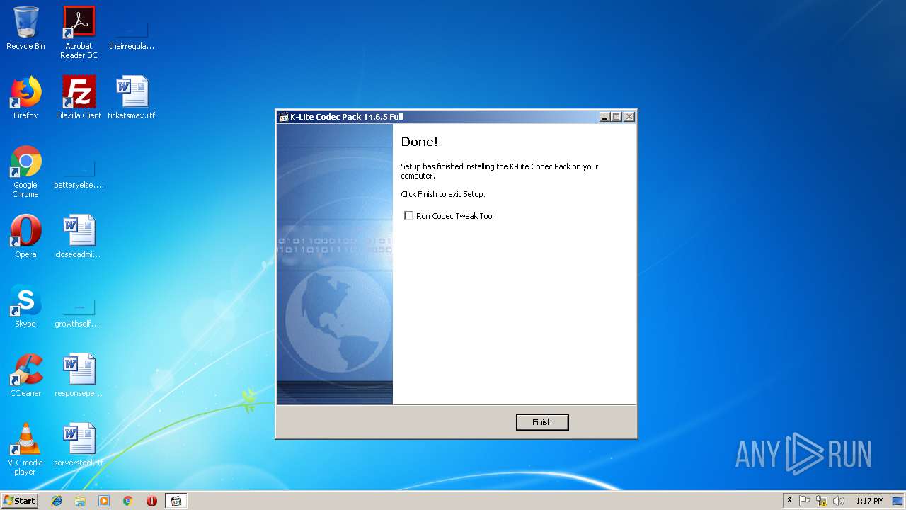Open Windows Media Player taskbar icon

coord(104,501)
